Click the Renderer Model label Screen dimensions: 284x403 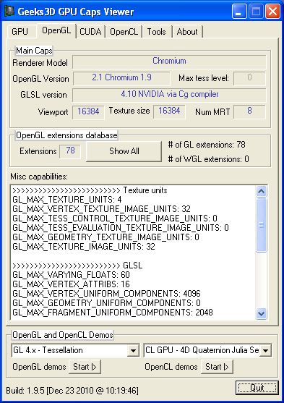tap(40, 63)
